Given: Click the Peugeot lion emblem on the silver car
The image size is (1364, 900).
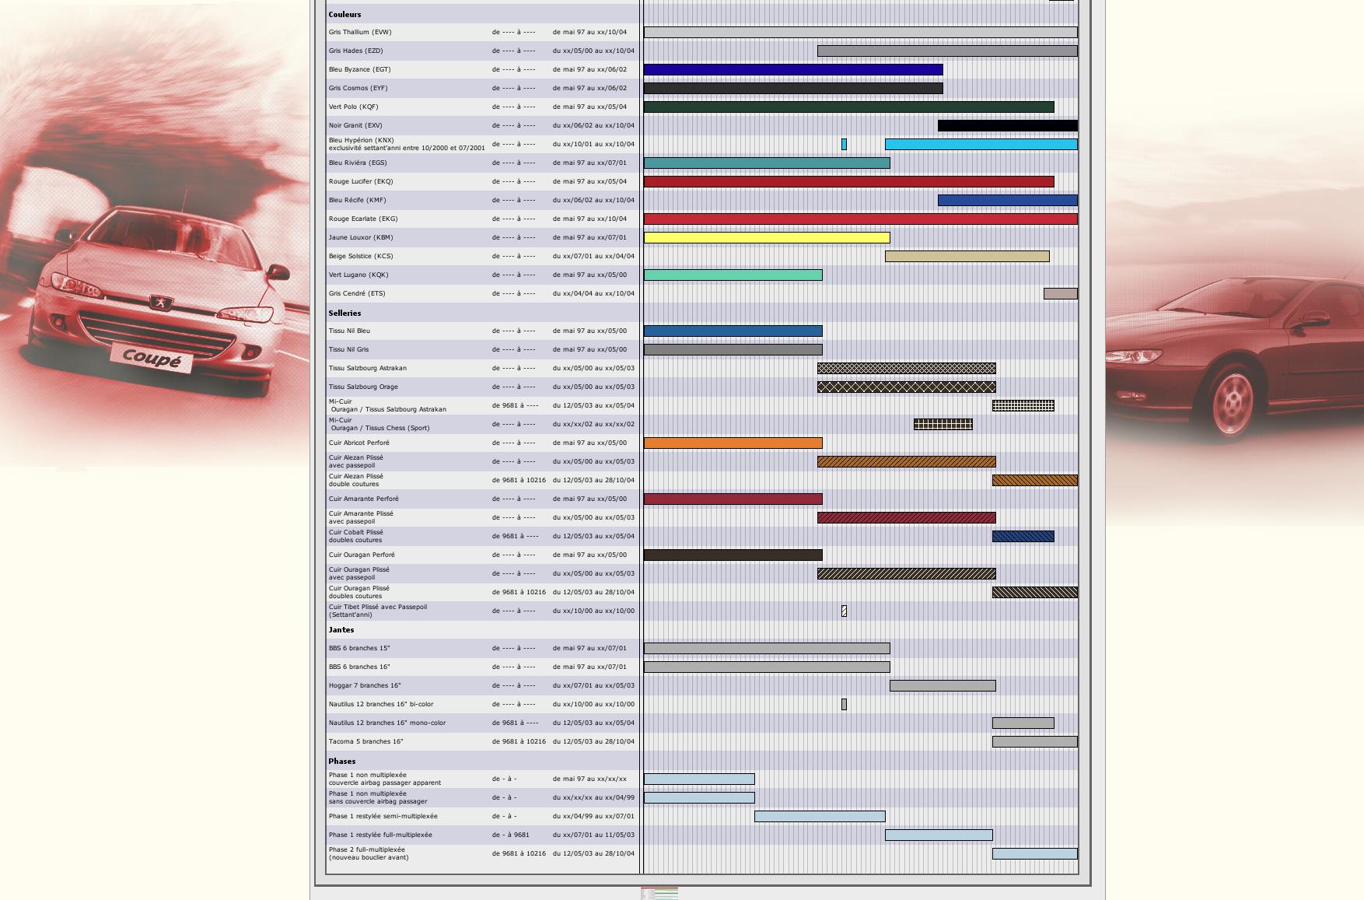Looking at the screenshot, I should point(161,301).
